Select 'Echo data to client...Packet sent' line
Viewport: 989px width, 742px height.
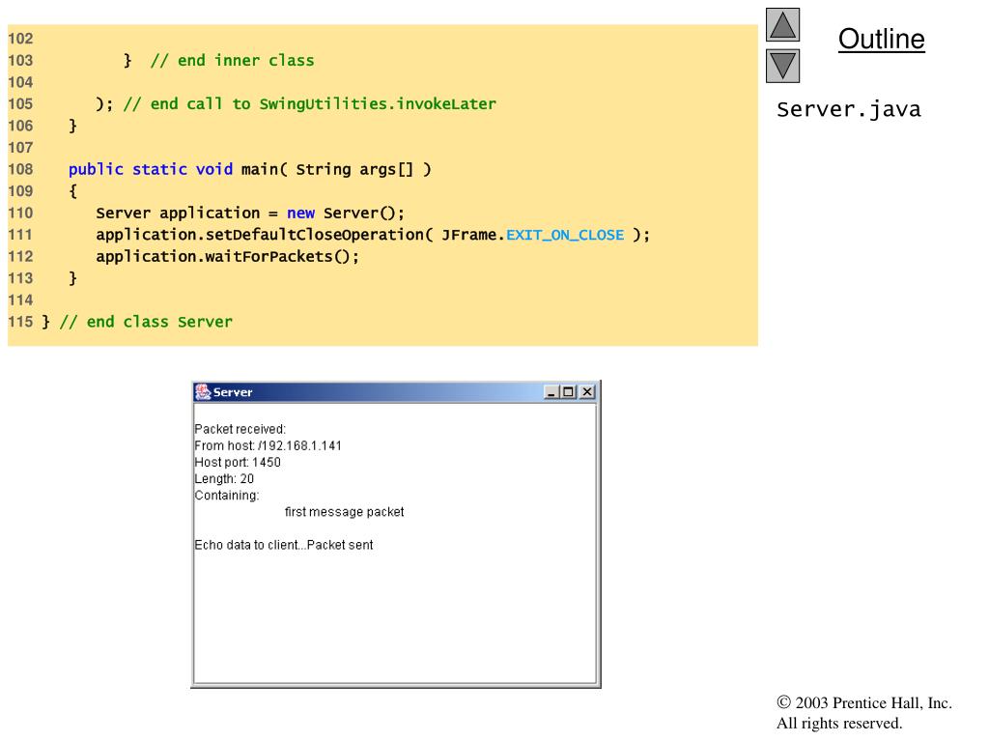click(x=284, y=545)
